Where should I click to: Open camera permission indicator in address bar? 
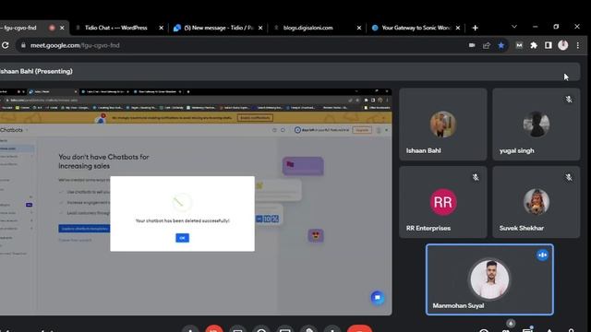(x=472, y=45)
